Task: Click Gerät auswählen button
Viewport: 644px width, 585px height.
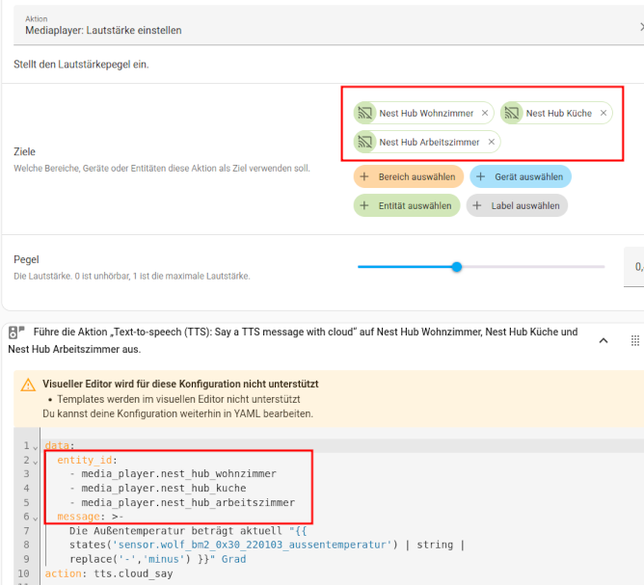Action: (521, 177)
